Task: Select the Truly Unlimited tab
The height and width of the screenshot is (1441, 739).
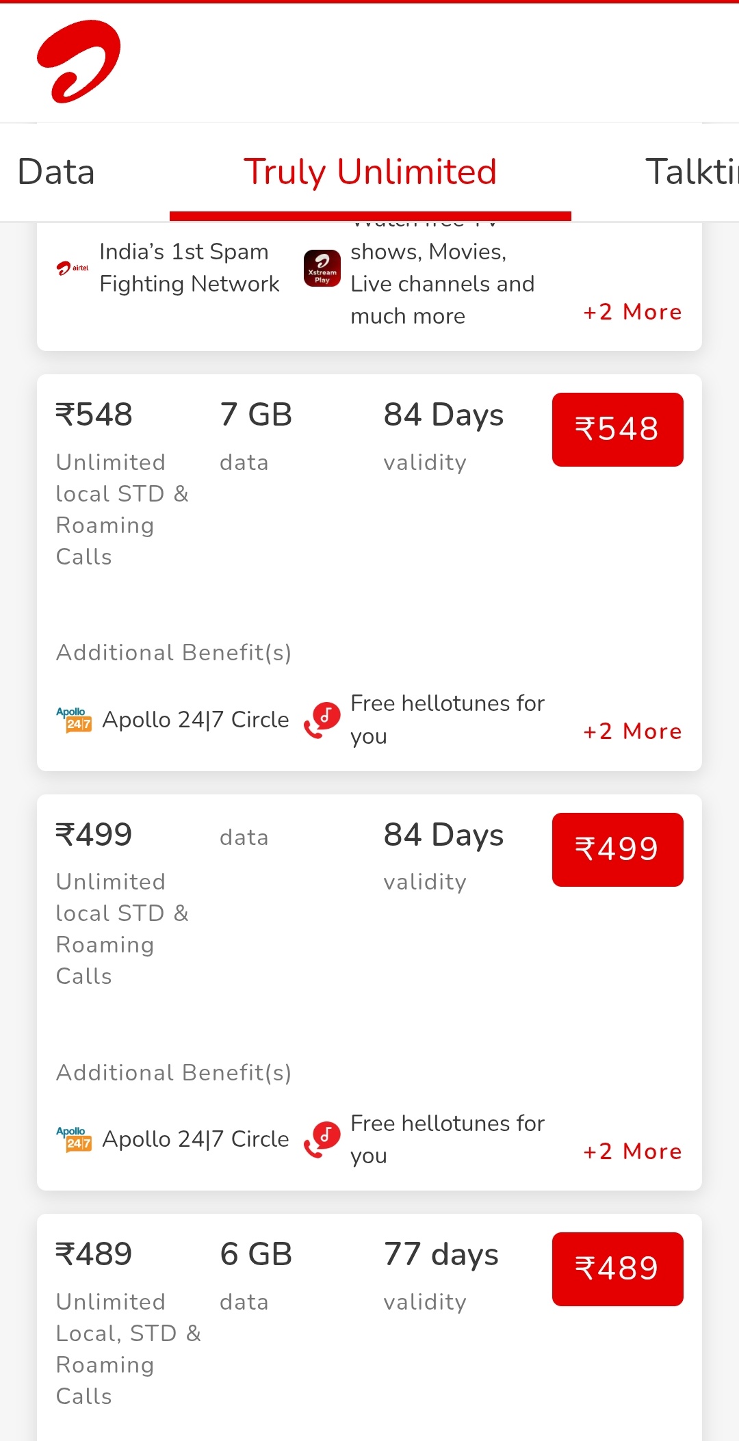Action: click(370, 172)
